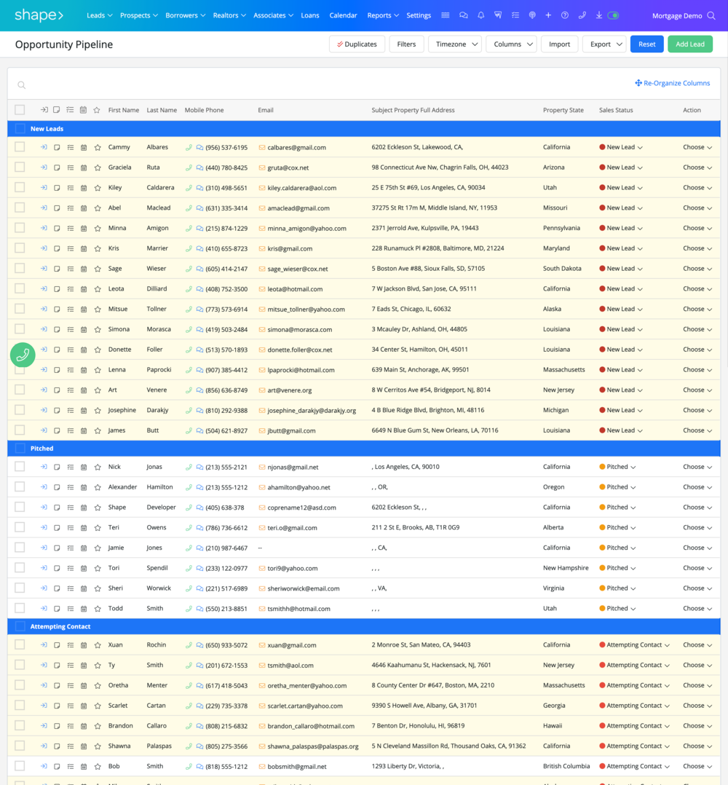Email Sheri Worwick via envelope icon
728x785 pixels.
[261, 588]
